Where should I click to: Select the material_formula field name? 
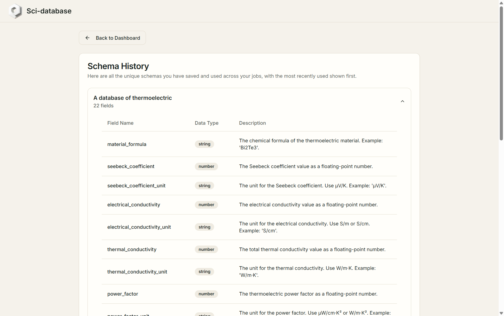click(x=127, y=144)
